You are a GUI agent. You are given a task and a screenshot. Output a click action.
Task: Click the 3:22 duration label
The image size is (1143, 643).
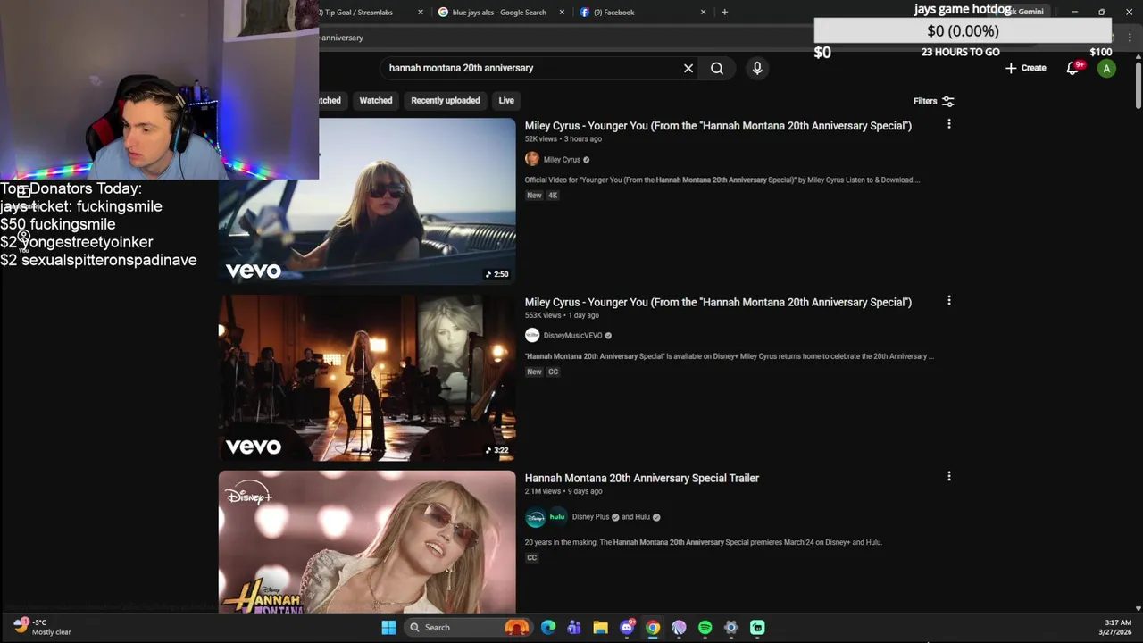[x=496, y=450]
